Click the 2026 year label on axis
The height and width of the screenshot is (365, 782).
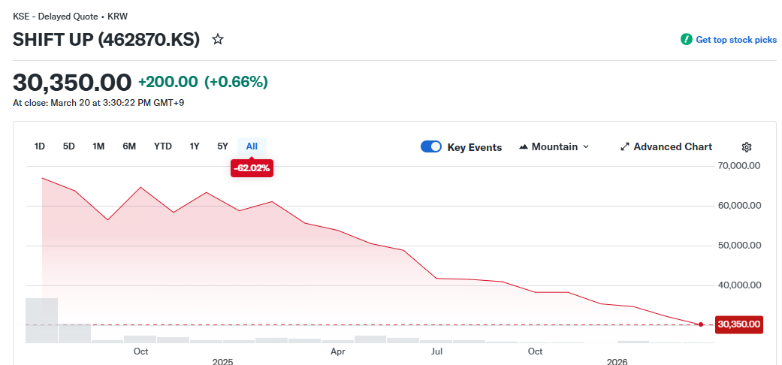coord(617,361)
